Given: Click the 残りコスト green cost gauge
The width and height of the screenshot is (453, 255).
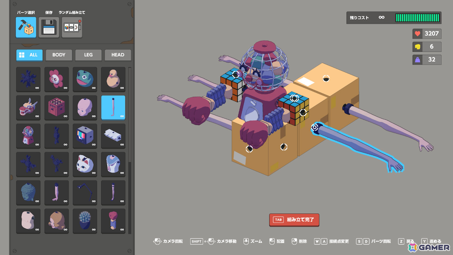Looking at the screenshot, I should (418, 18).
